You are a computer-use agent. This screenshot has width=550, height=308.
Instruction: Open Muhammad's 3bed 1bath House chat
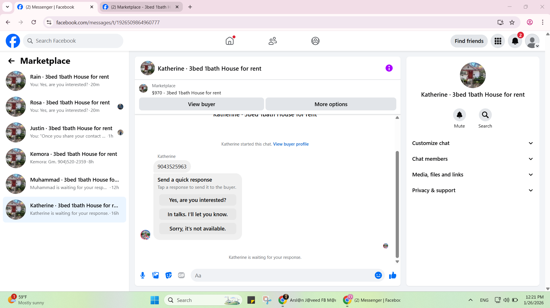pyautogui.click(x=65, y=184)
